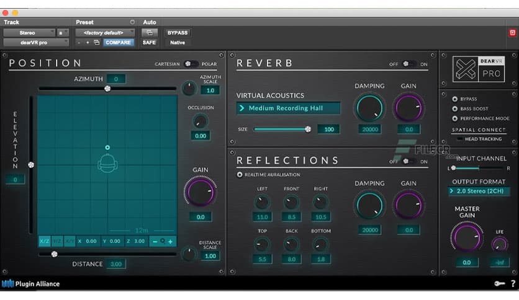Click the RIGHT reflection knob
519x300 pixels.
[320, 203]
